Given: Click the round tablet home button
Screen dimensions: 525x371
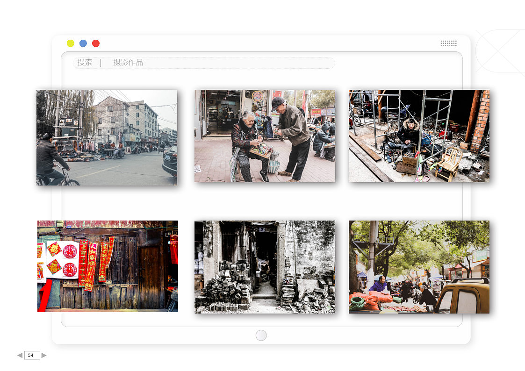Looking at the screenshot, I should click(261, 335).
